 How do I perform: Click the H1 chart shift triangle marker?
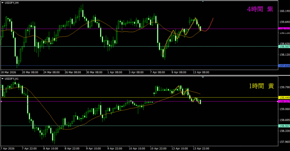tap(203, 77)
